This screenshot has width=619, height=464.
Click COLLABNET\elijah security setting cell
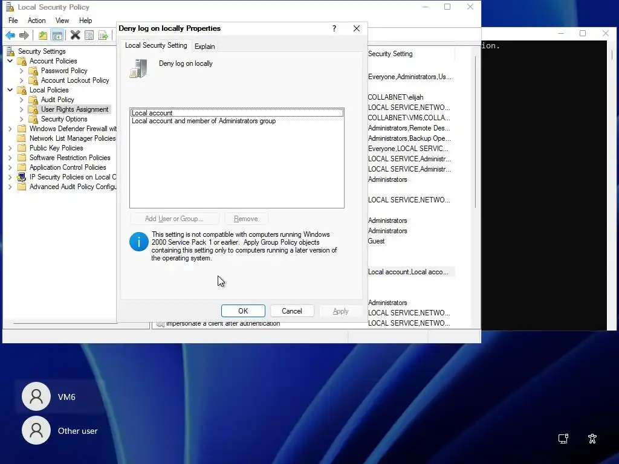coord(395,97)
